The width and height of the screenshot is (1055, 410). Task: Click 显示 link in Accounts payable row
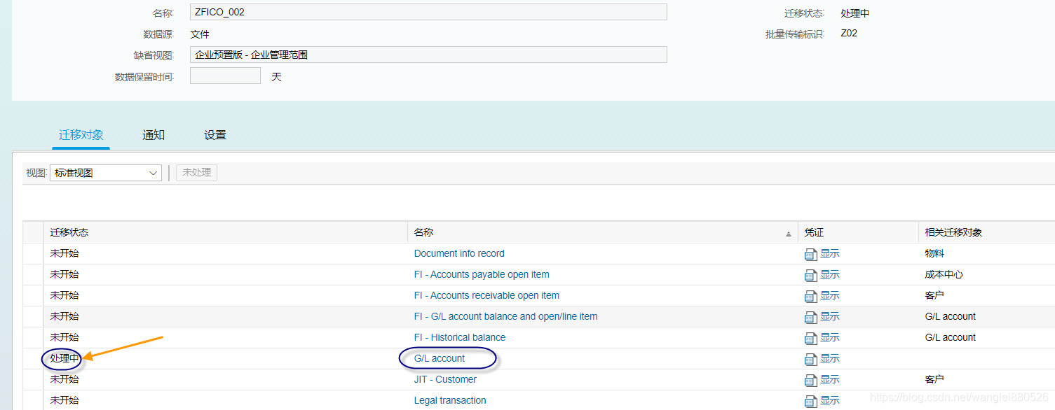(830, 274)
